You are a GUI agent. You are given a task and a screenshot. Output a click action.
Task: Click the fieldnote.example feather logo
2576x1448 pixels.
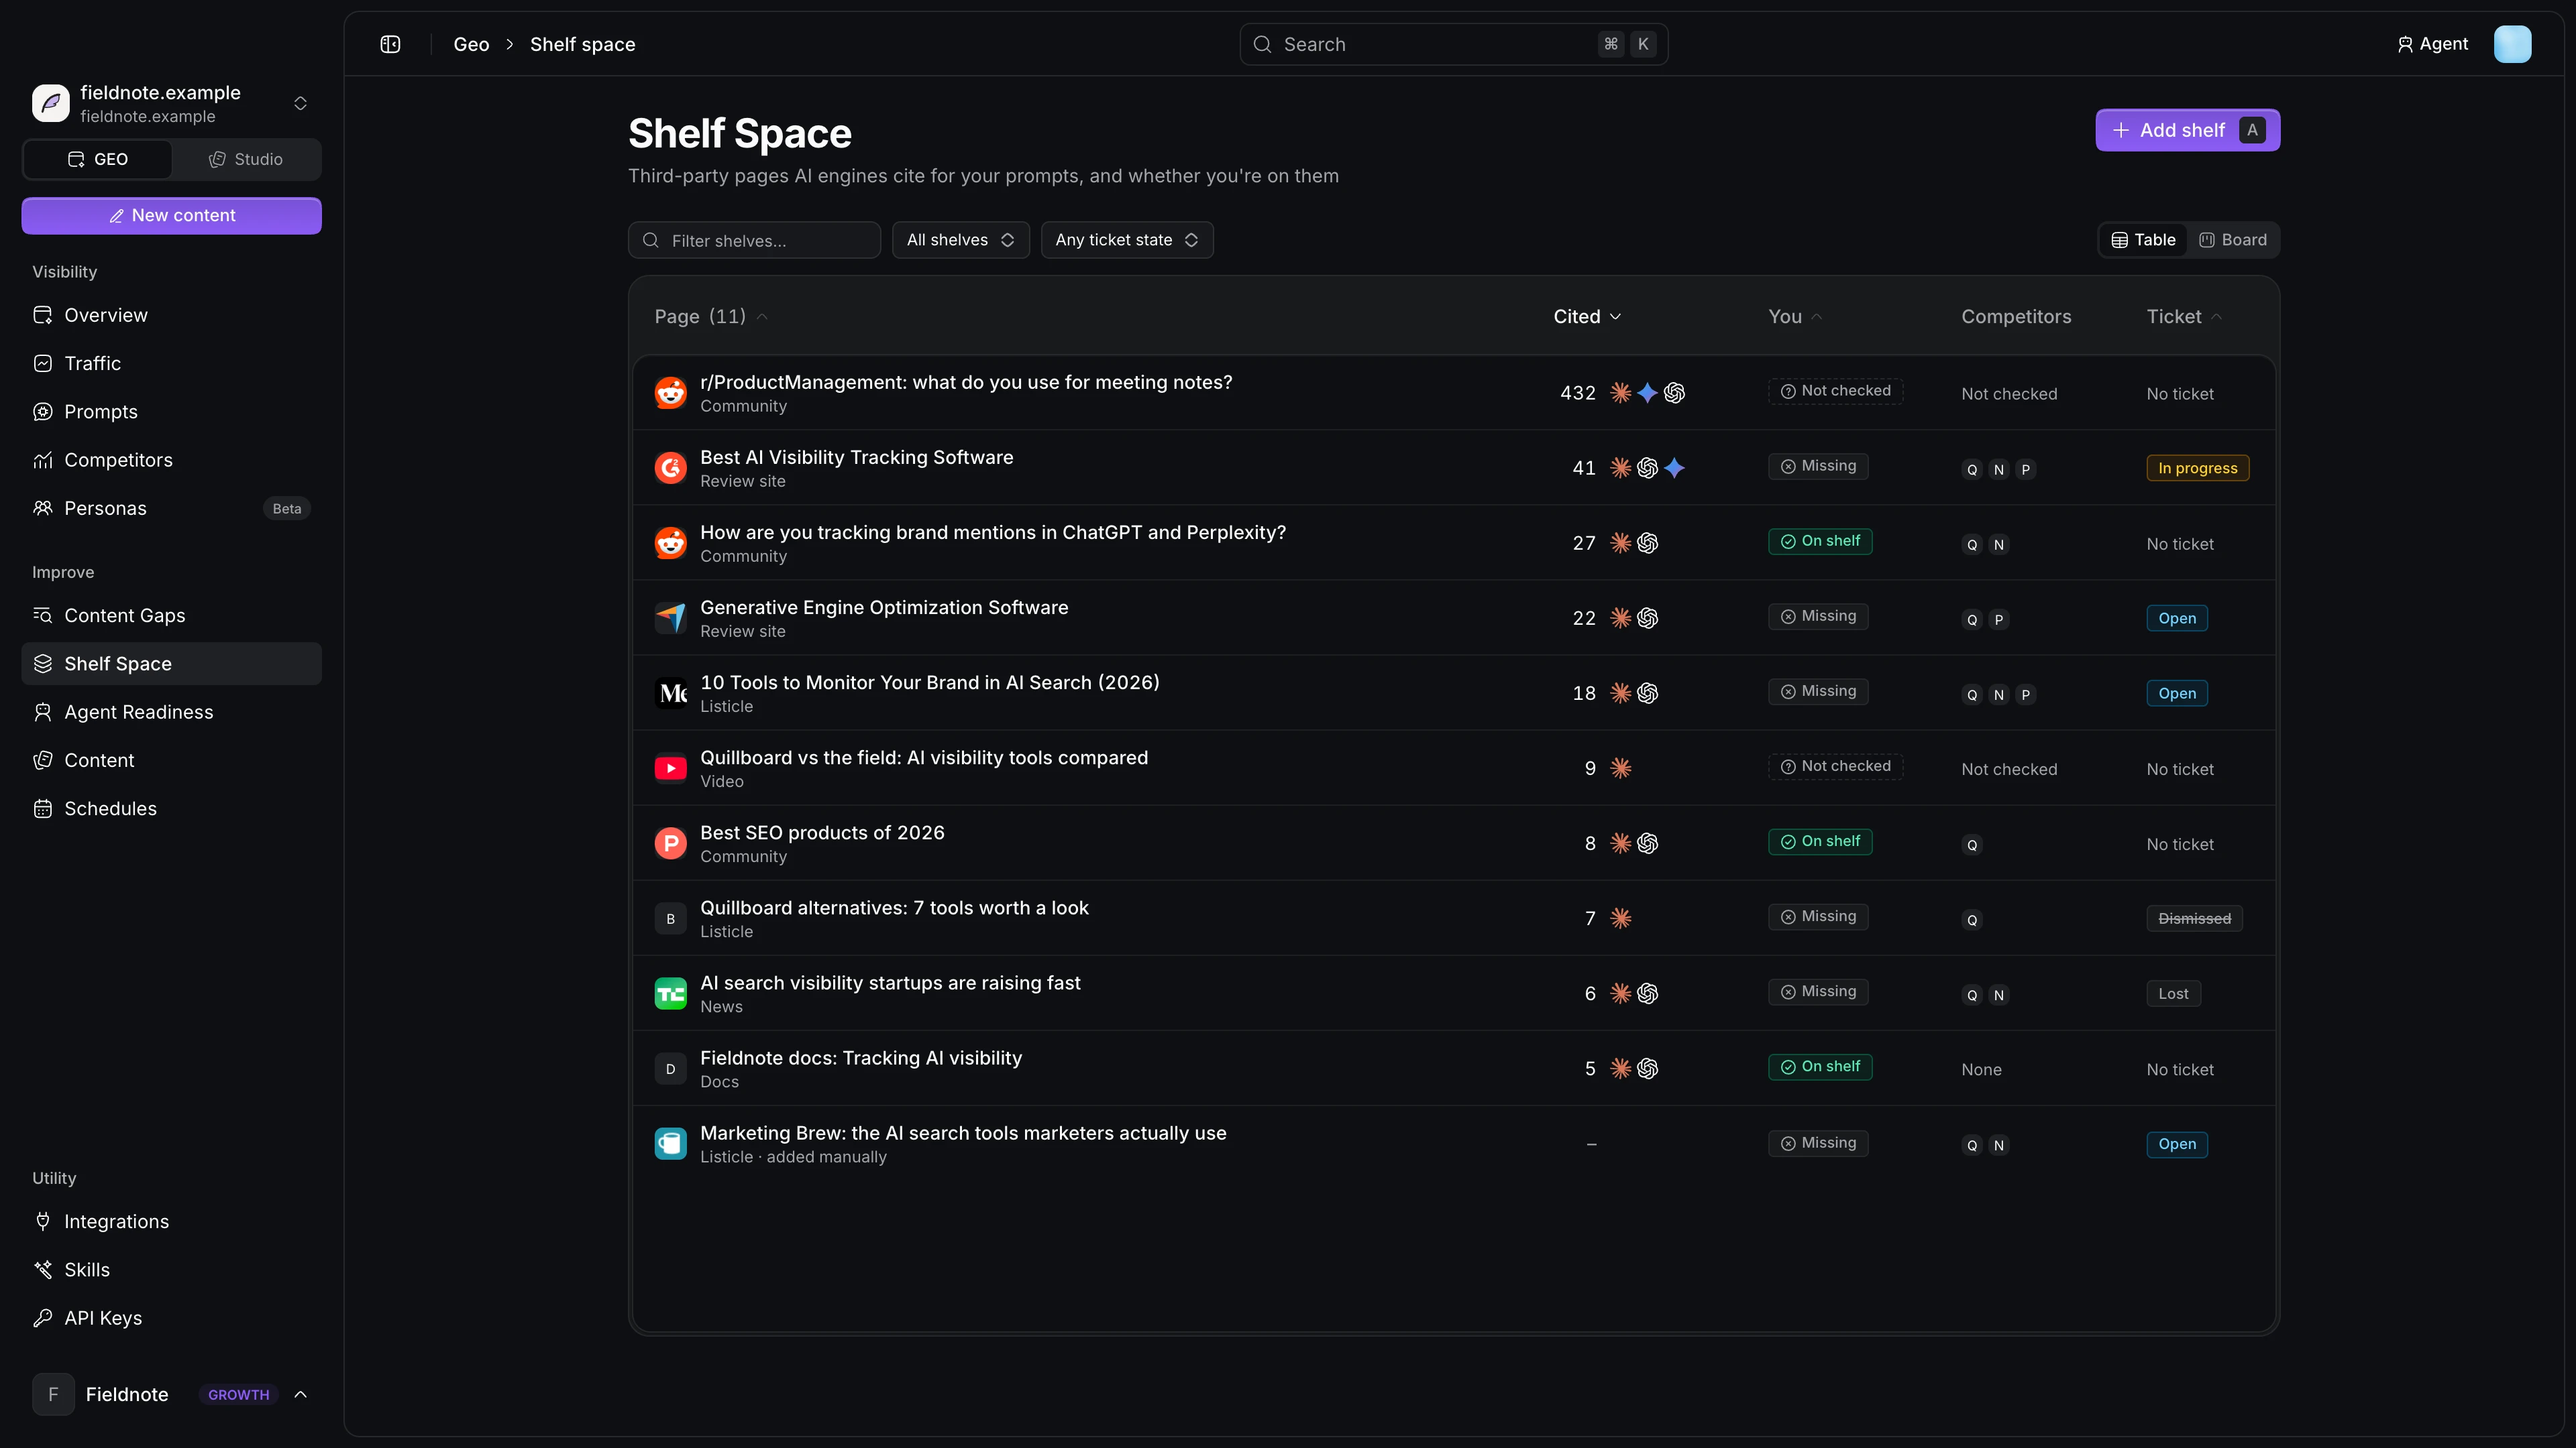pyautogui.click(x=51, y=103)
